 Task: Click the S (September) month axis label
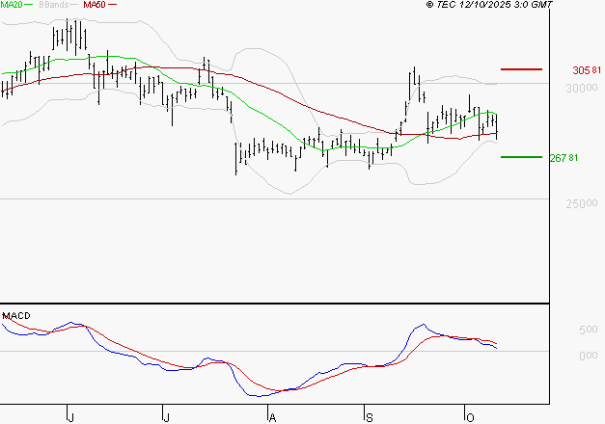pos(368,416)
